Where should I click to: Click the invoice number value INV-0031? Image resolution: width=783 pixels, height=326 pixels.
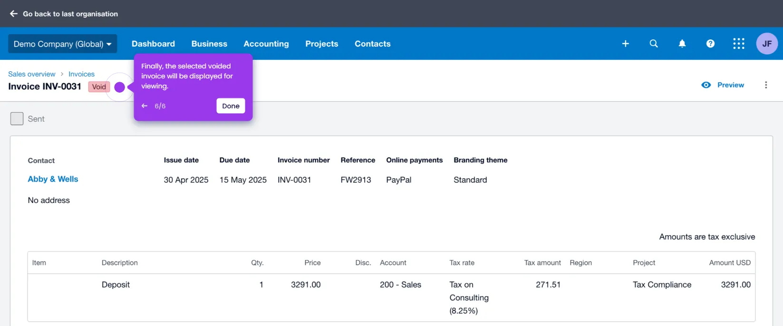point(294,180)
